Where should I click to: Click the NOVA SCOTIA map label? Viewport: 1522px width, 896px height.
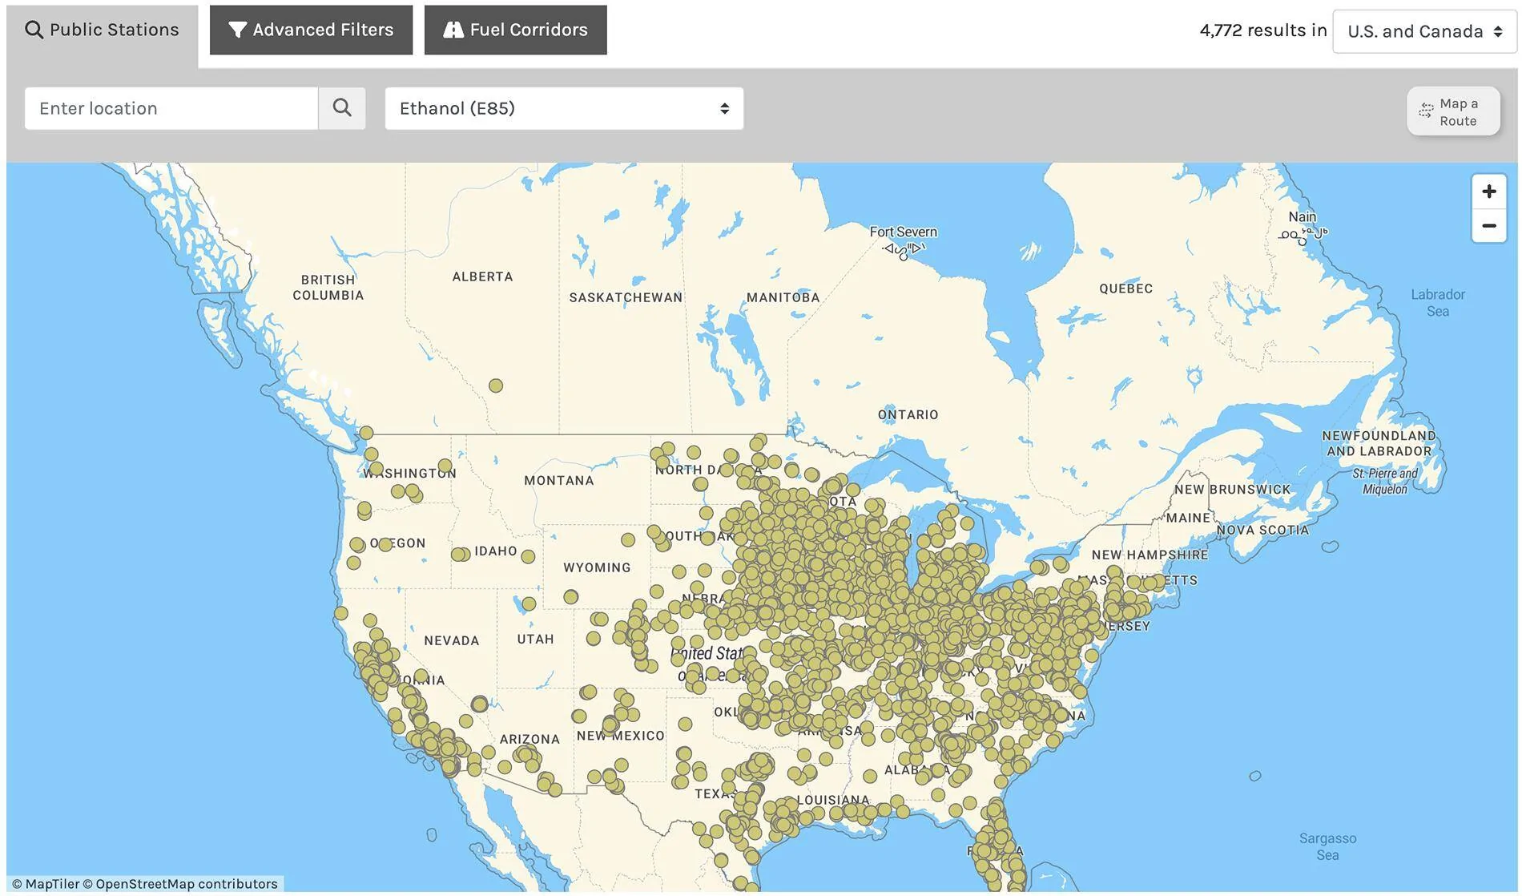[1262, 530]
